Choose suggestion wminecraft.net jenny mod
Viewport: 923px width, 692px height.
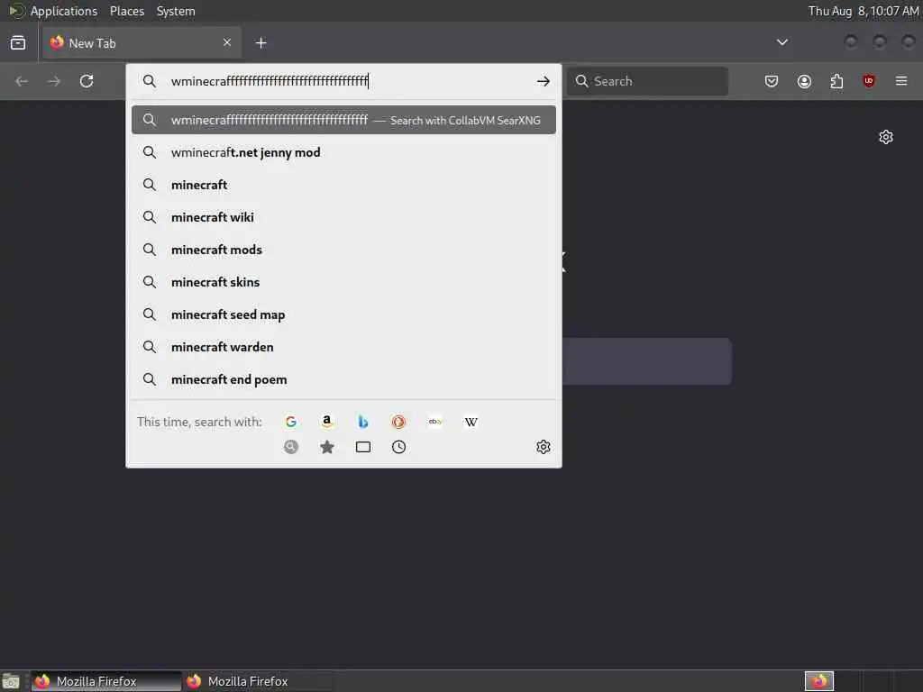click(x=343, y=152)
